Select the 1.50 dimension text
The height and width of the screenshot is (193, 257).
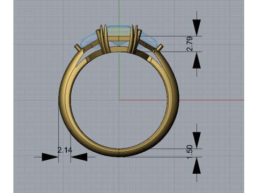tap(190, 152)
